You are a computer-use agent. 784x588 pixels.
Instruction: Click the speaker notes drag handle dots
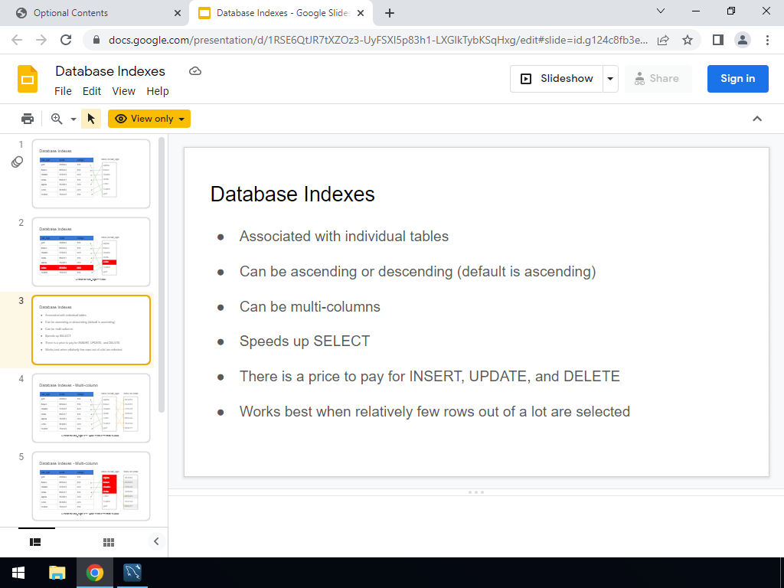[x=476, y=492]
